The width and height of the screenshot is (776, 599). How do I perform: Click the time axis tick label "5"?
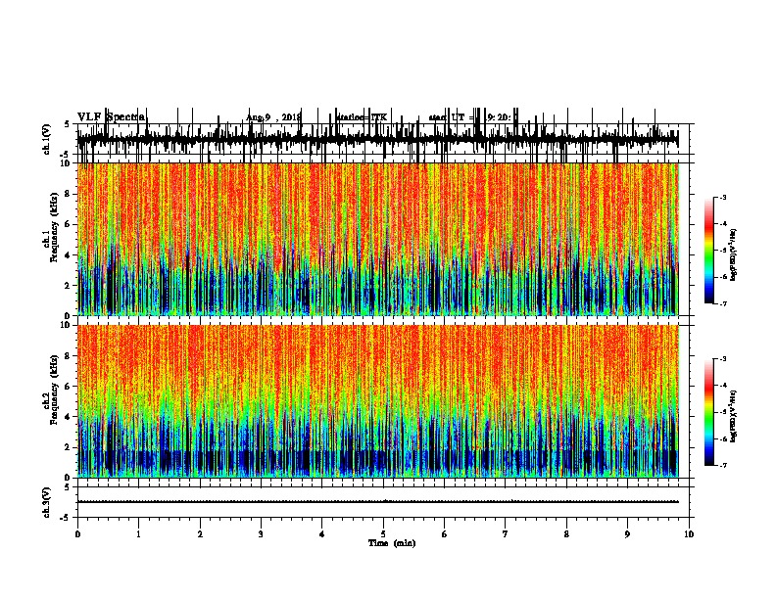click(x=383, y=534)
